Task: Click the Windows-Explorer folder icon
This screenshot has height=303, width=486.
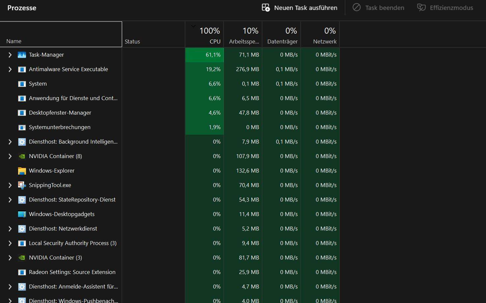Action: coord(22,171)
